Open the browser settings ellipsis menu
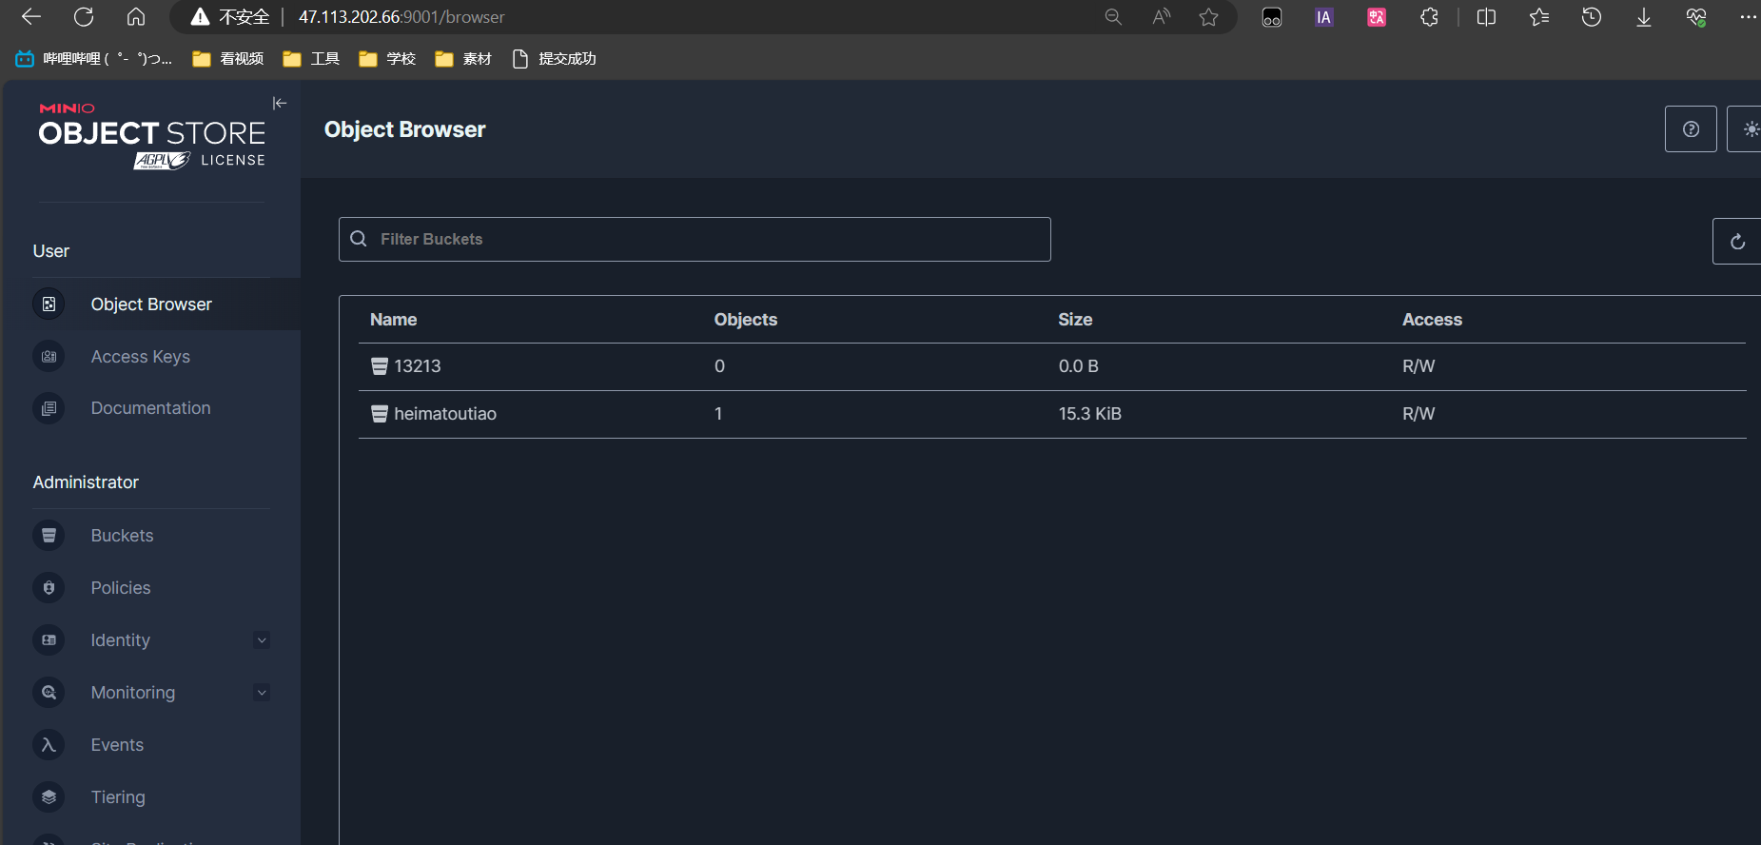 click(x=1747, y=17)
